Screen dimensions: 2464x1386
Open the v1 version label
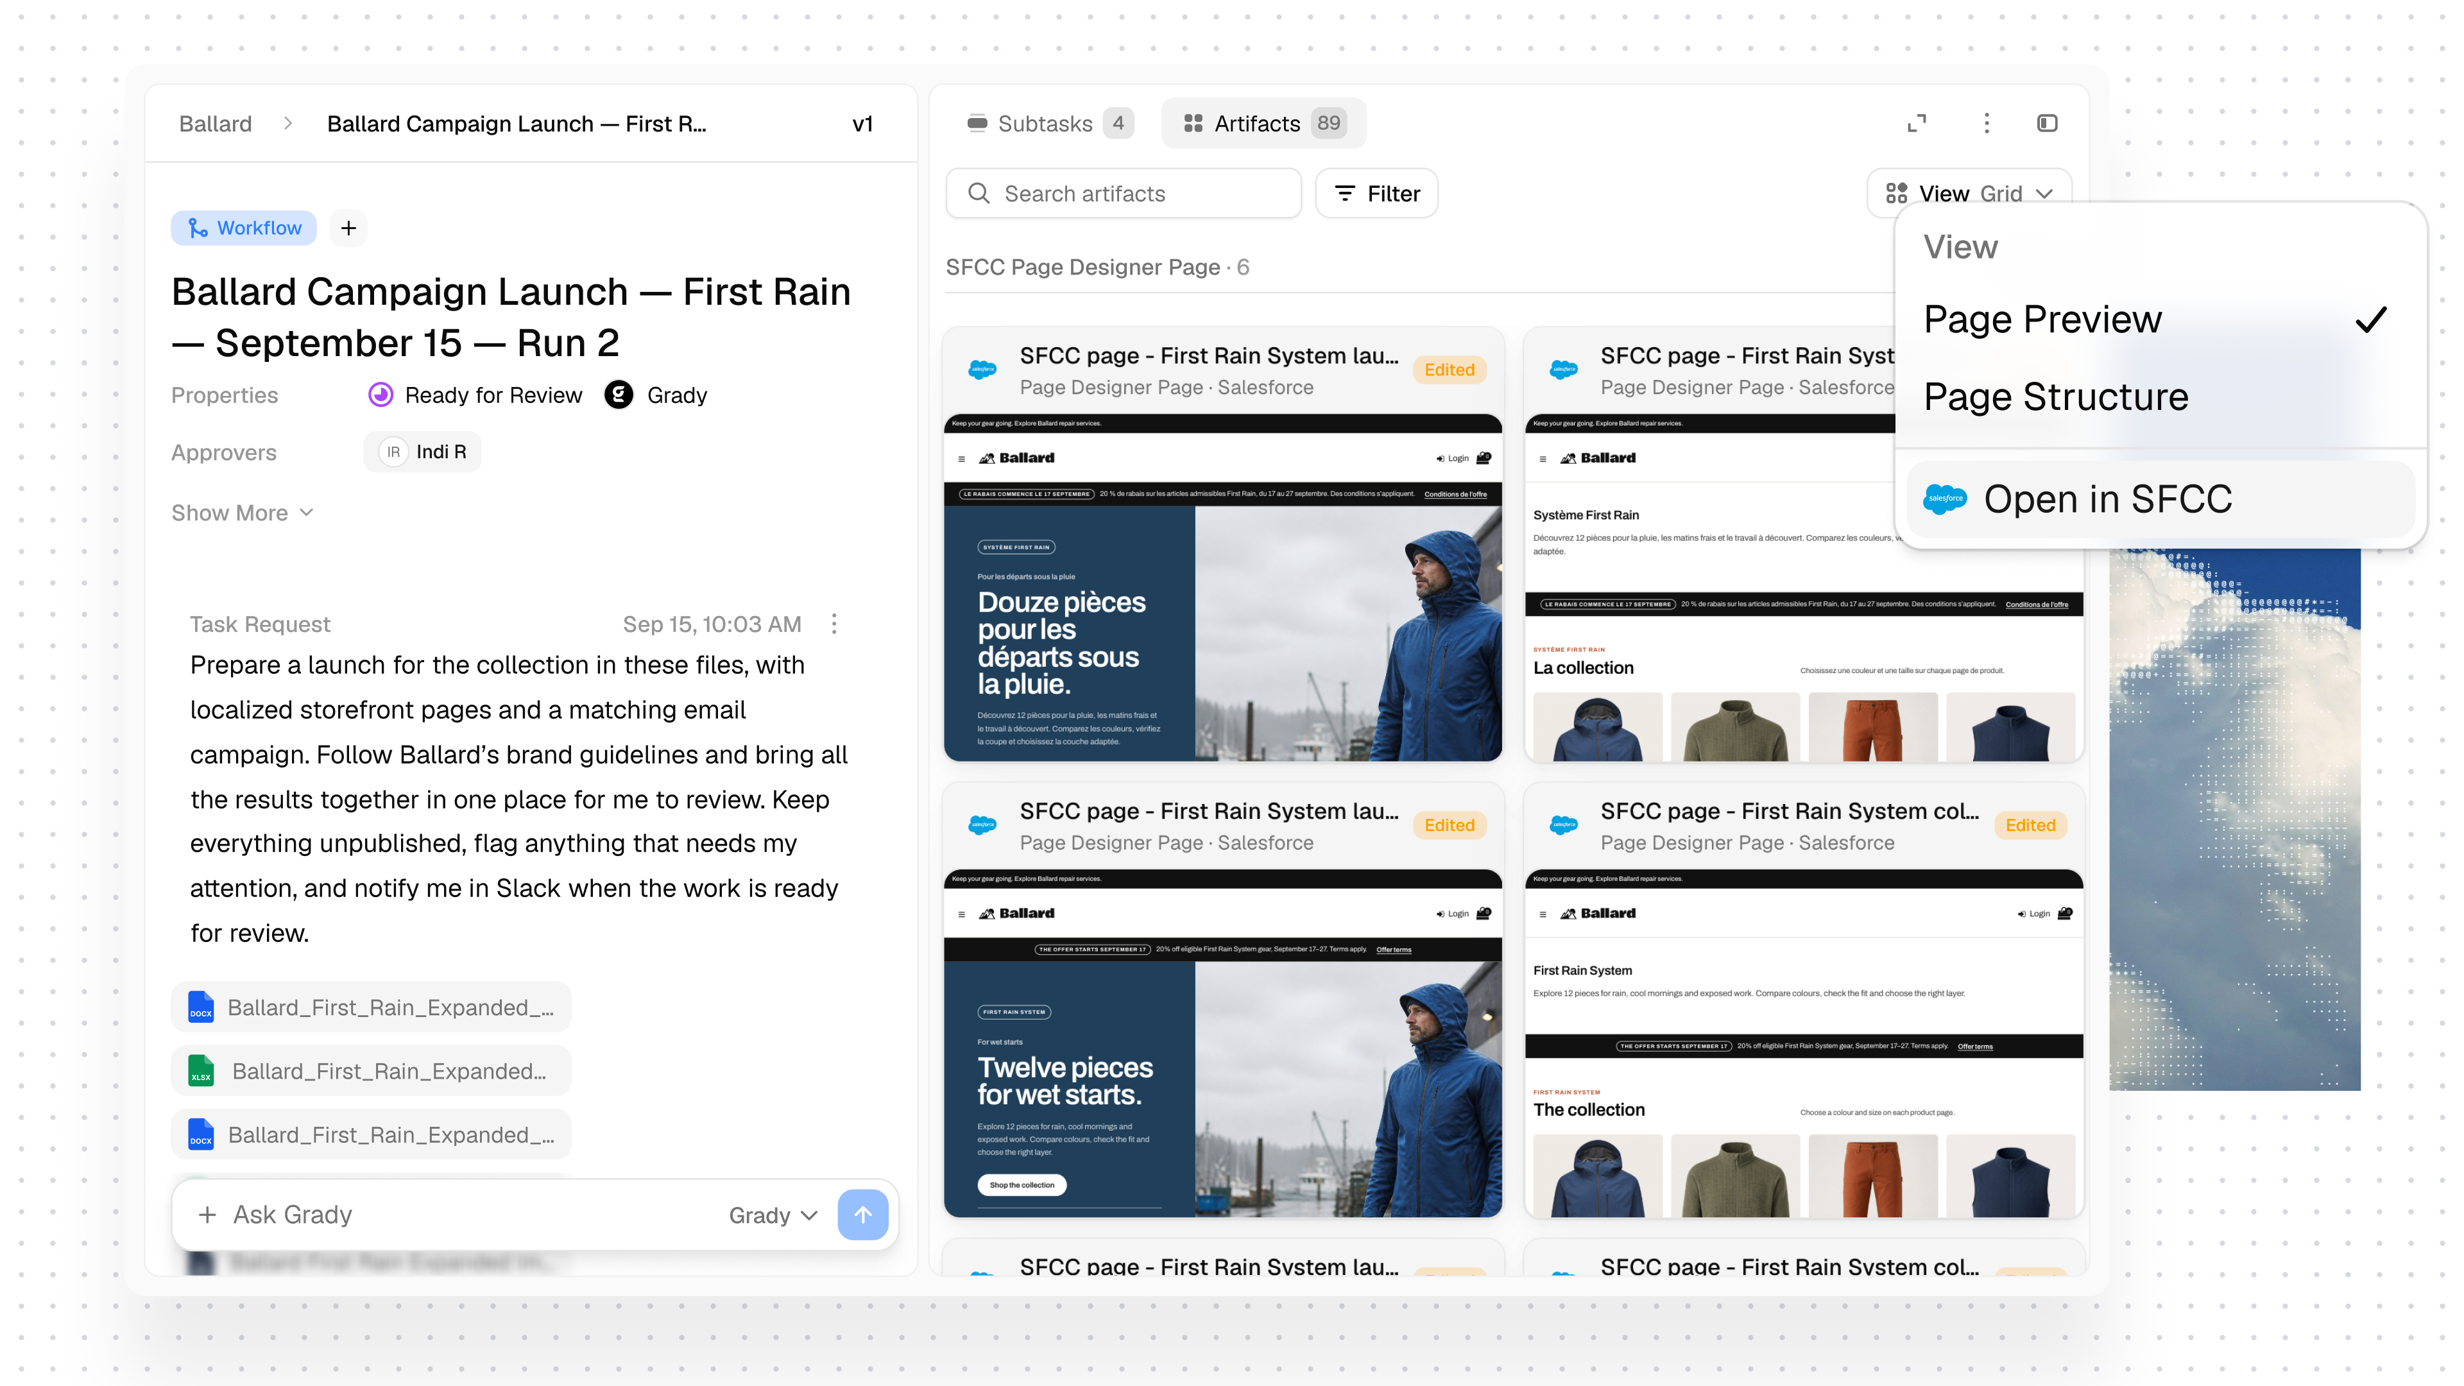(862, 123)
